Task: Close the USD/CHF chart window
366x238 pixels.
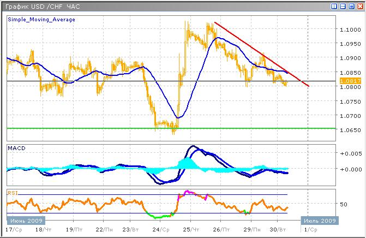Action: click(359, 6)
